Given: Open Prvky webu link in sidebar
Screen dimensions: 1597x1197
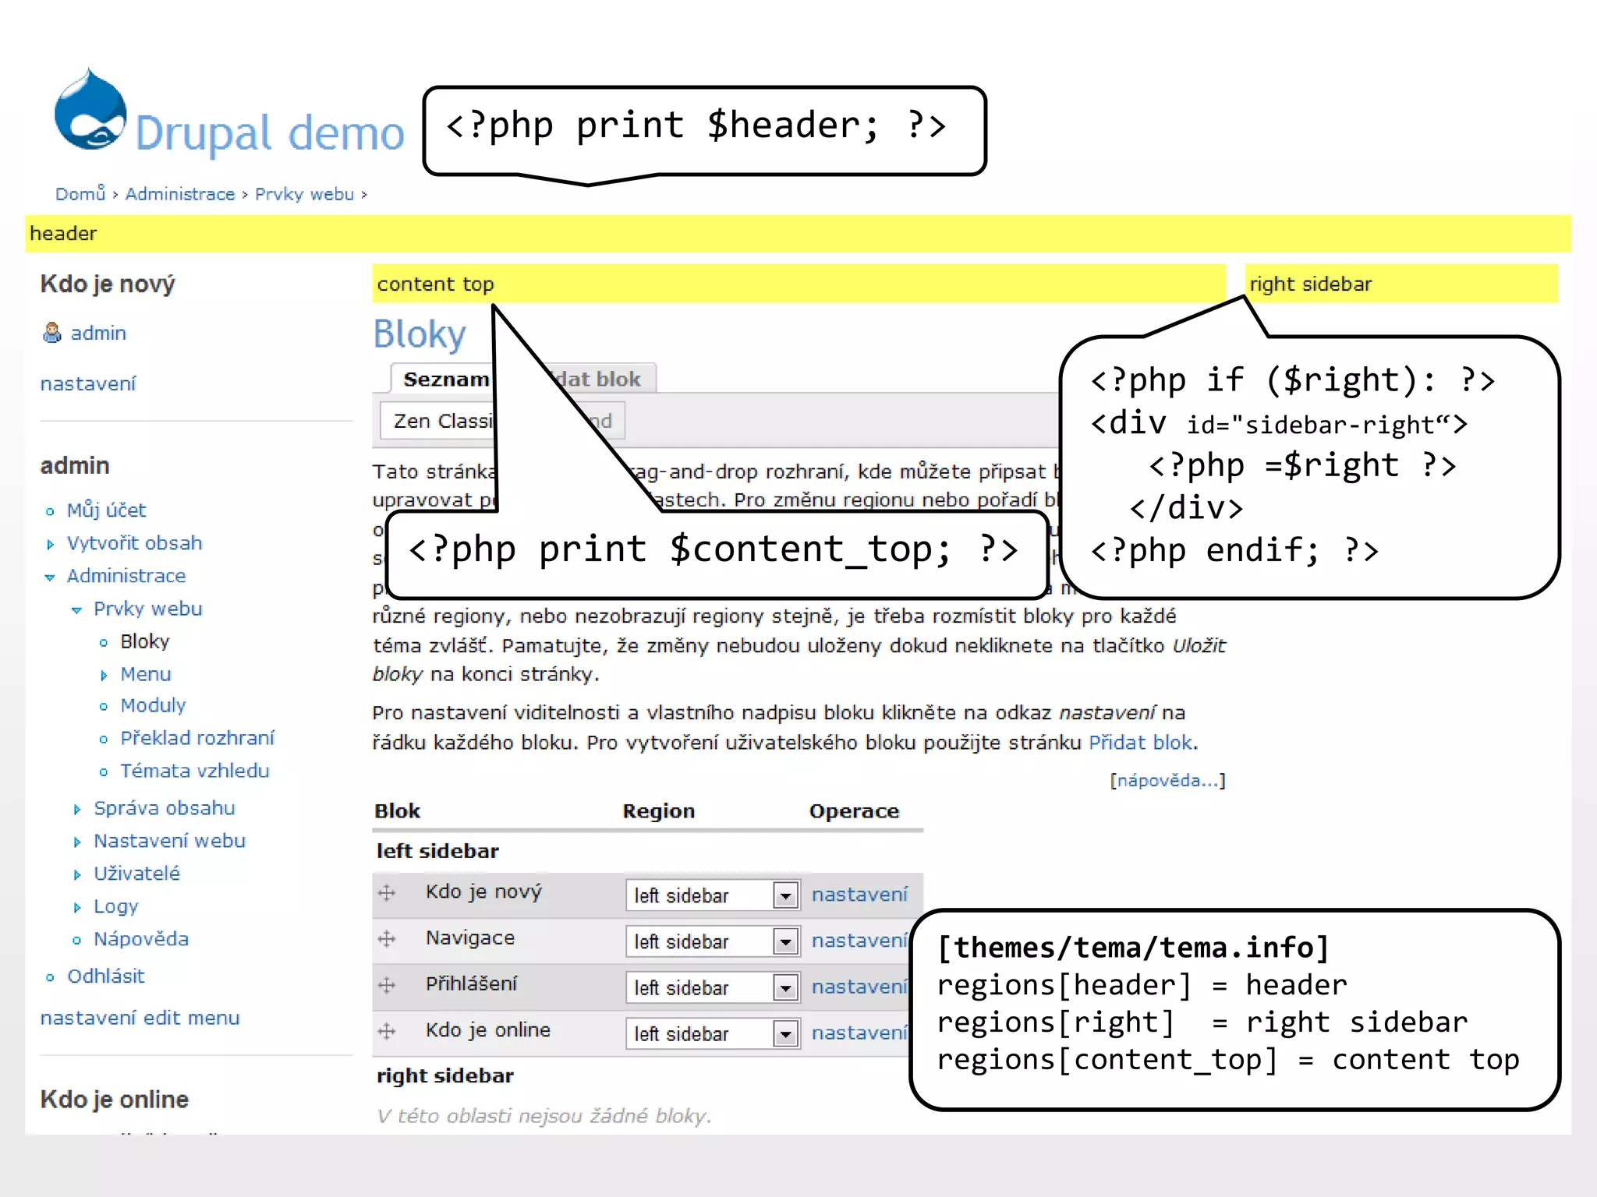Looking at the screenshot, I should coord(148,609).
